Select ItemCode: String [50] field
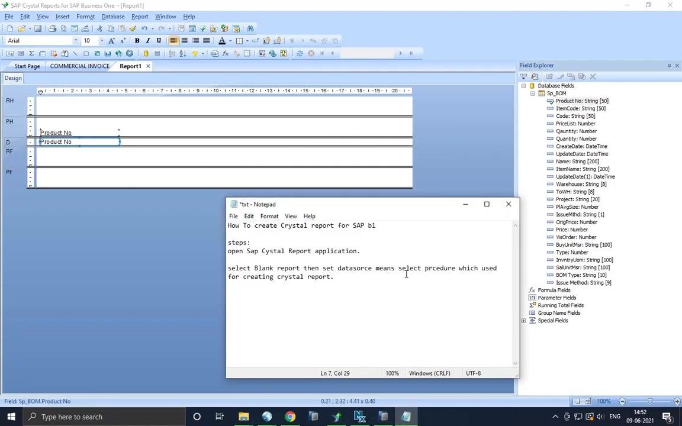The width and height of the screenshot is (682, 426). point(581,109)
